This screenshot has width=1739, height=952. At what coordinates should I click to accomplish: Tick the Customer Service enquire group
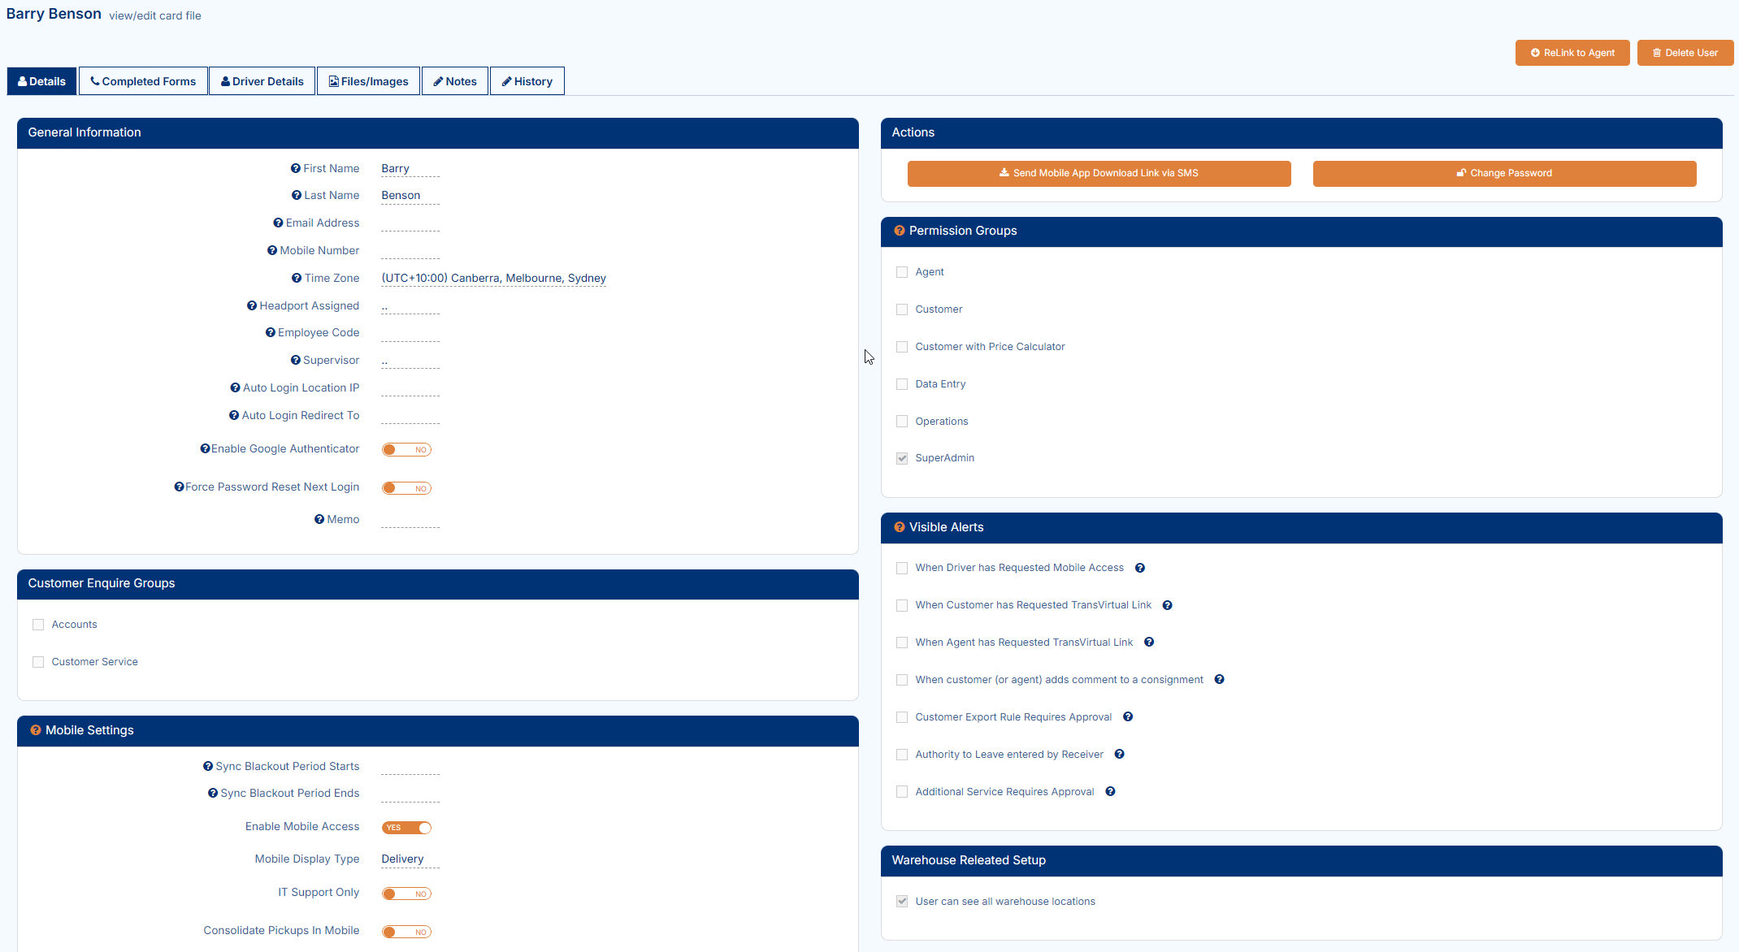pos(38,662)
